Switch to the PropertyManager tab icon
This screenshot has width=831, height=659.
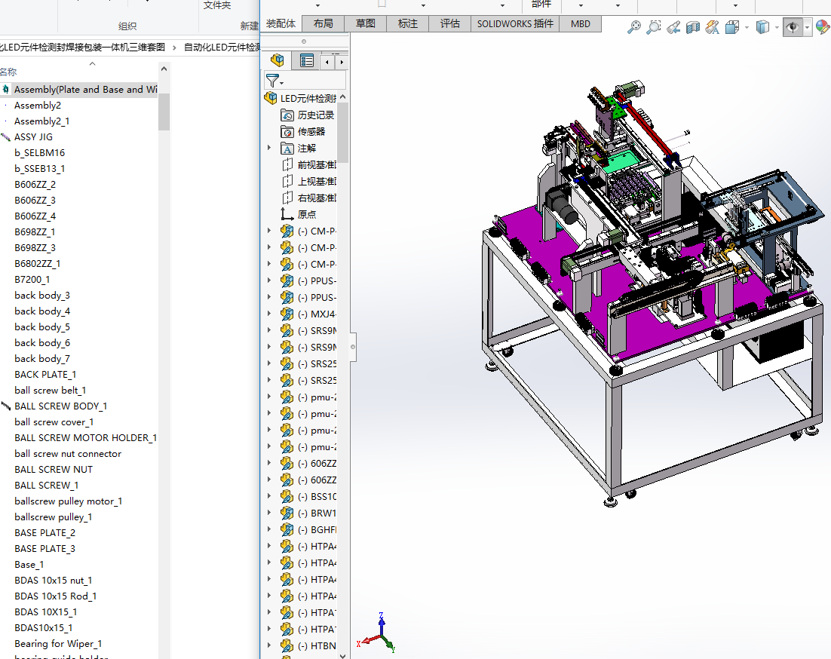pos(306,61)
